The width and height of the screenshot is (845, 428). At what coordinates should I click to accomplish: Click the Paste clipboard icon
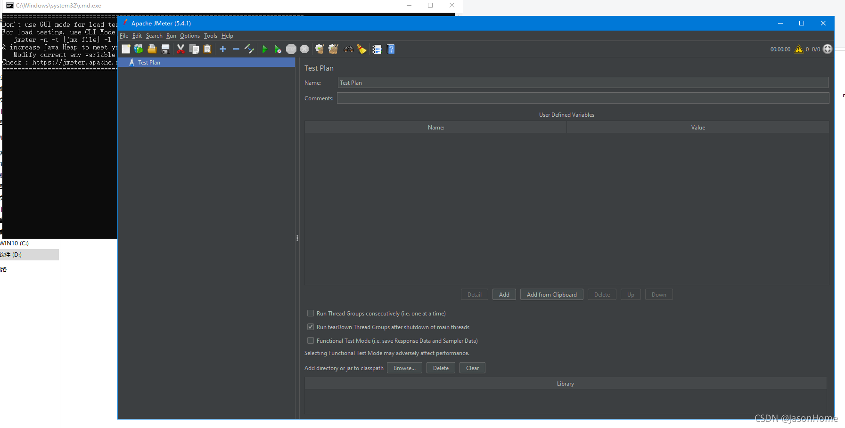tap(207, 49)
